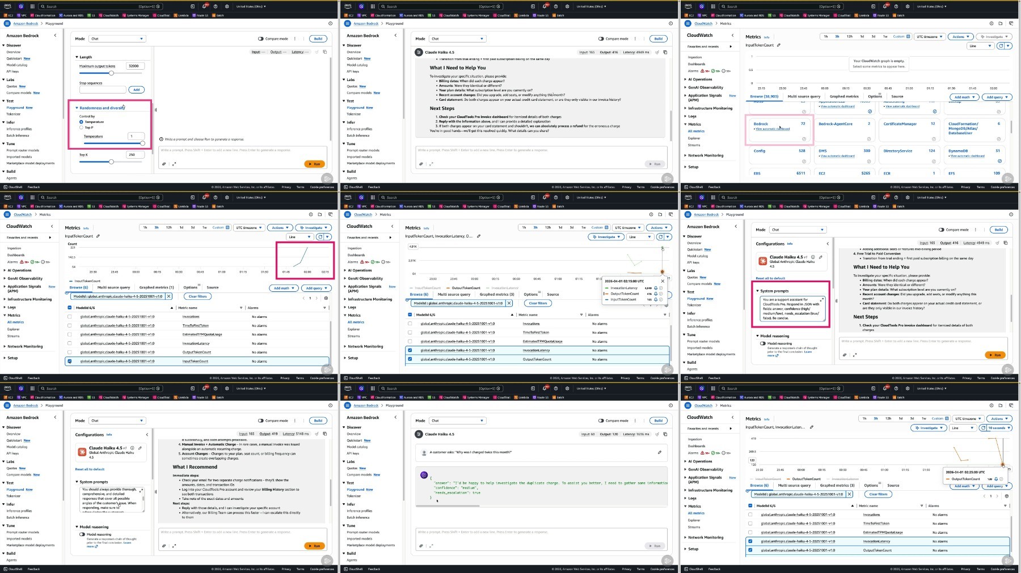Edit graph title pencil in the empty-graph Metrics view
Image resolution: width=1021 pixels, height=573 pixels.
point(779,45)
